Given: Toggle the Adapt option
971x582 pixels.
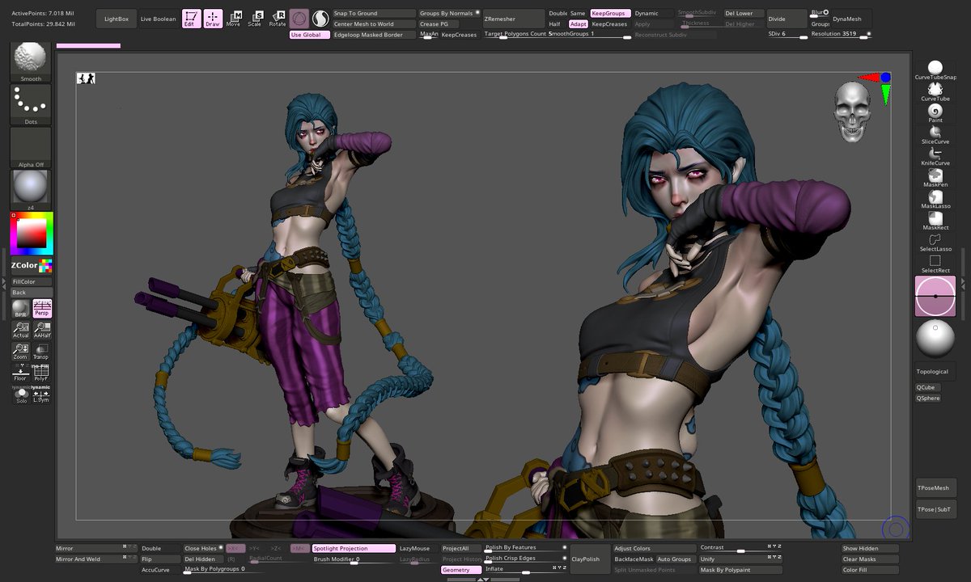Looking at the screenshot, I should (x=579, y=24).
